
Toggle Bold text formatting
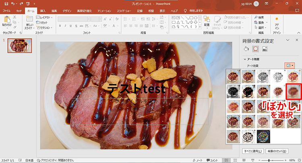(60, 26)
